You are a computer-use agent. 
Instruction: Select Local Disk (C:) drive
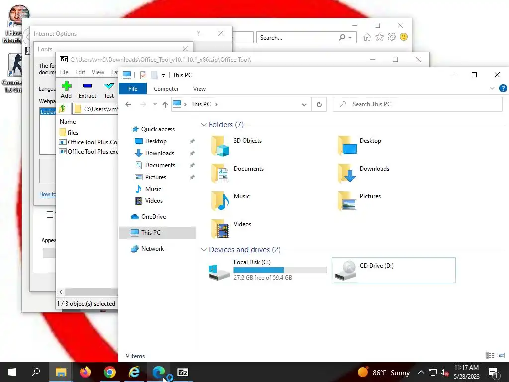[x=267, y=270]
